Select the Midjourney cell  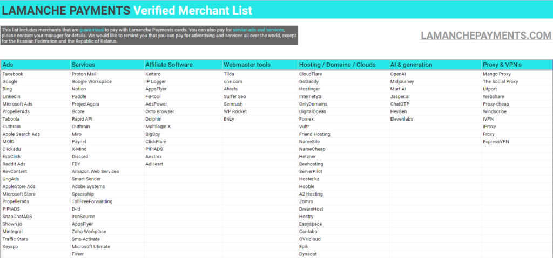point(435,82)
